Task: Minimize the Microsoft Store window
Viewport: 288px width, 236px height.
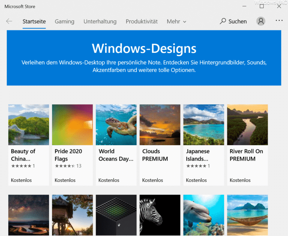Action: pyautogui.click(x=244, y=6)
